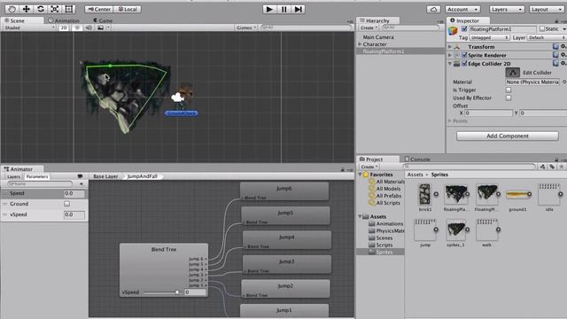This screenshot has width=567, height=319.
Task: Toggle the Edge Collider 2D checkbox
Action: point(464,64)
